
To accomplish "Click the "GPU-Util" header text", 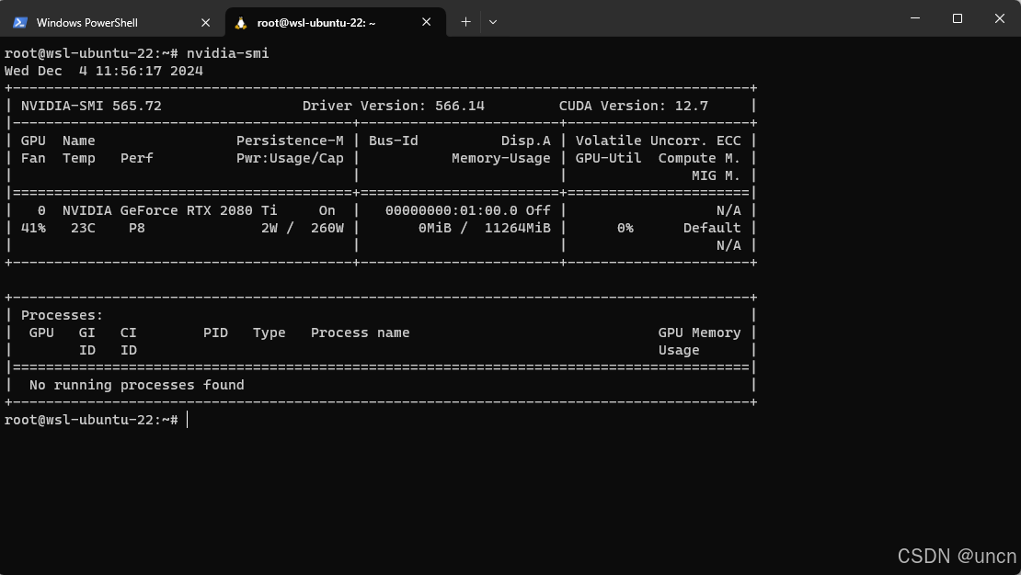I will 608,159.
